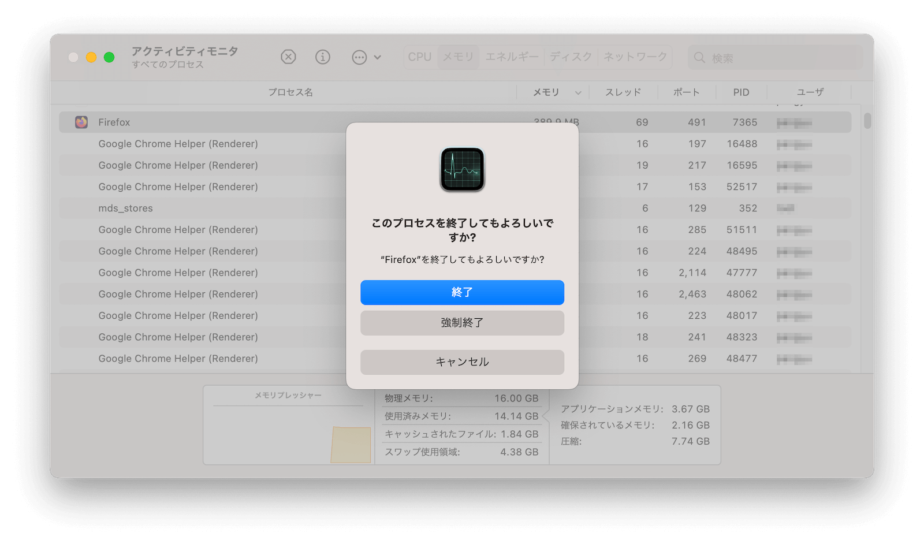Click the Activity Monitor icon in dialog
Screen dimensions: 924x544
(462, 169)
